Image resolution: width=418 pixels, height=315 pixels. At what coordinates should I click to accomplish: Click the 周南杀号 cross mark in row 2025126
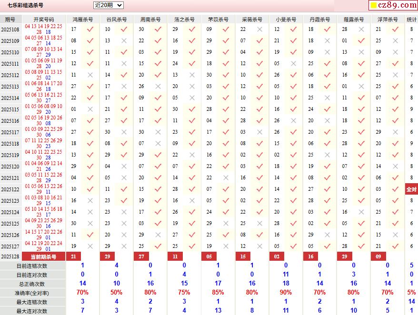(x=158, y=235)
